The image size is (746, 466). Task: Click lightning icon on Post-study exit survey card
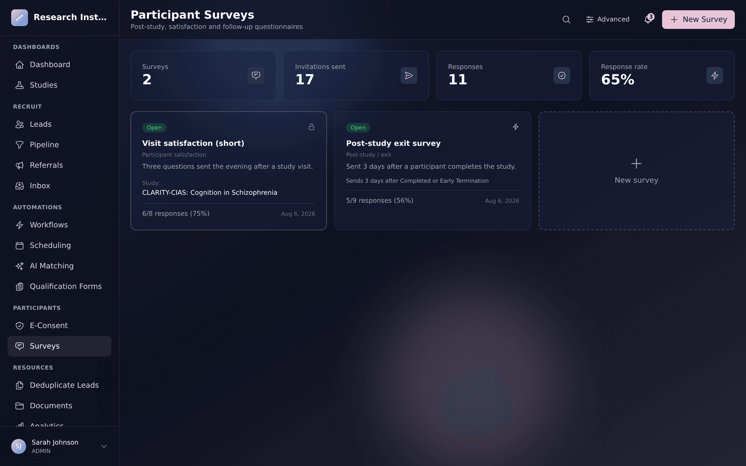click(x=516, y=127)
